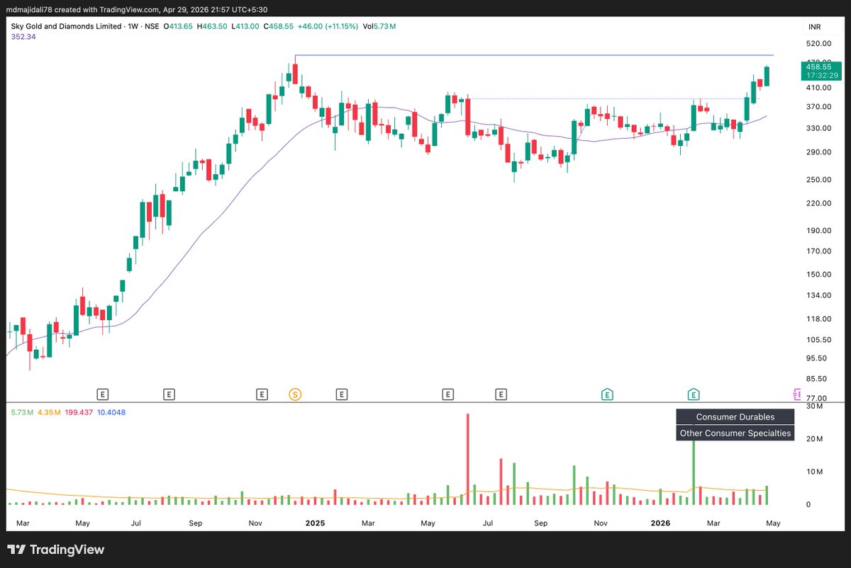
Task: Click the Consumer Durables sector label
Action: tap(735, 417)
